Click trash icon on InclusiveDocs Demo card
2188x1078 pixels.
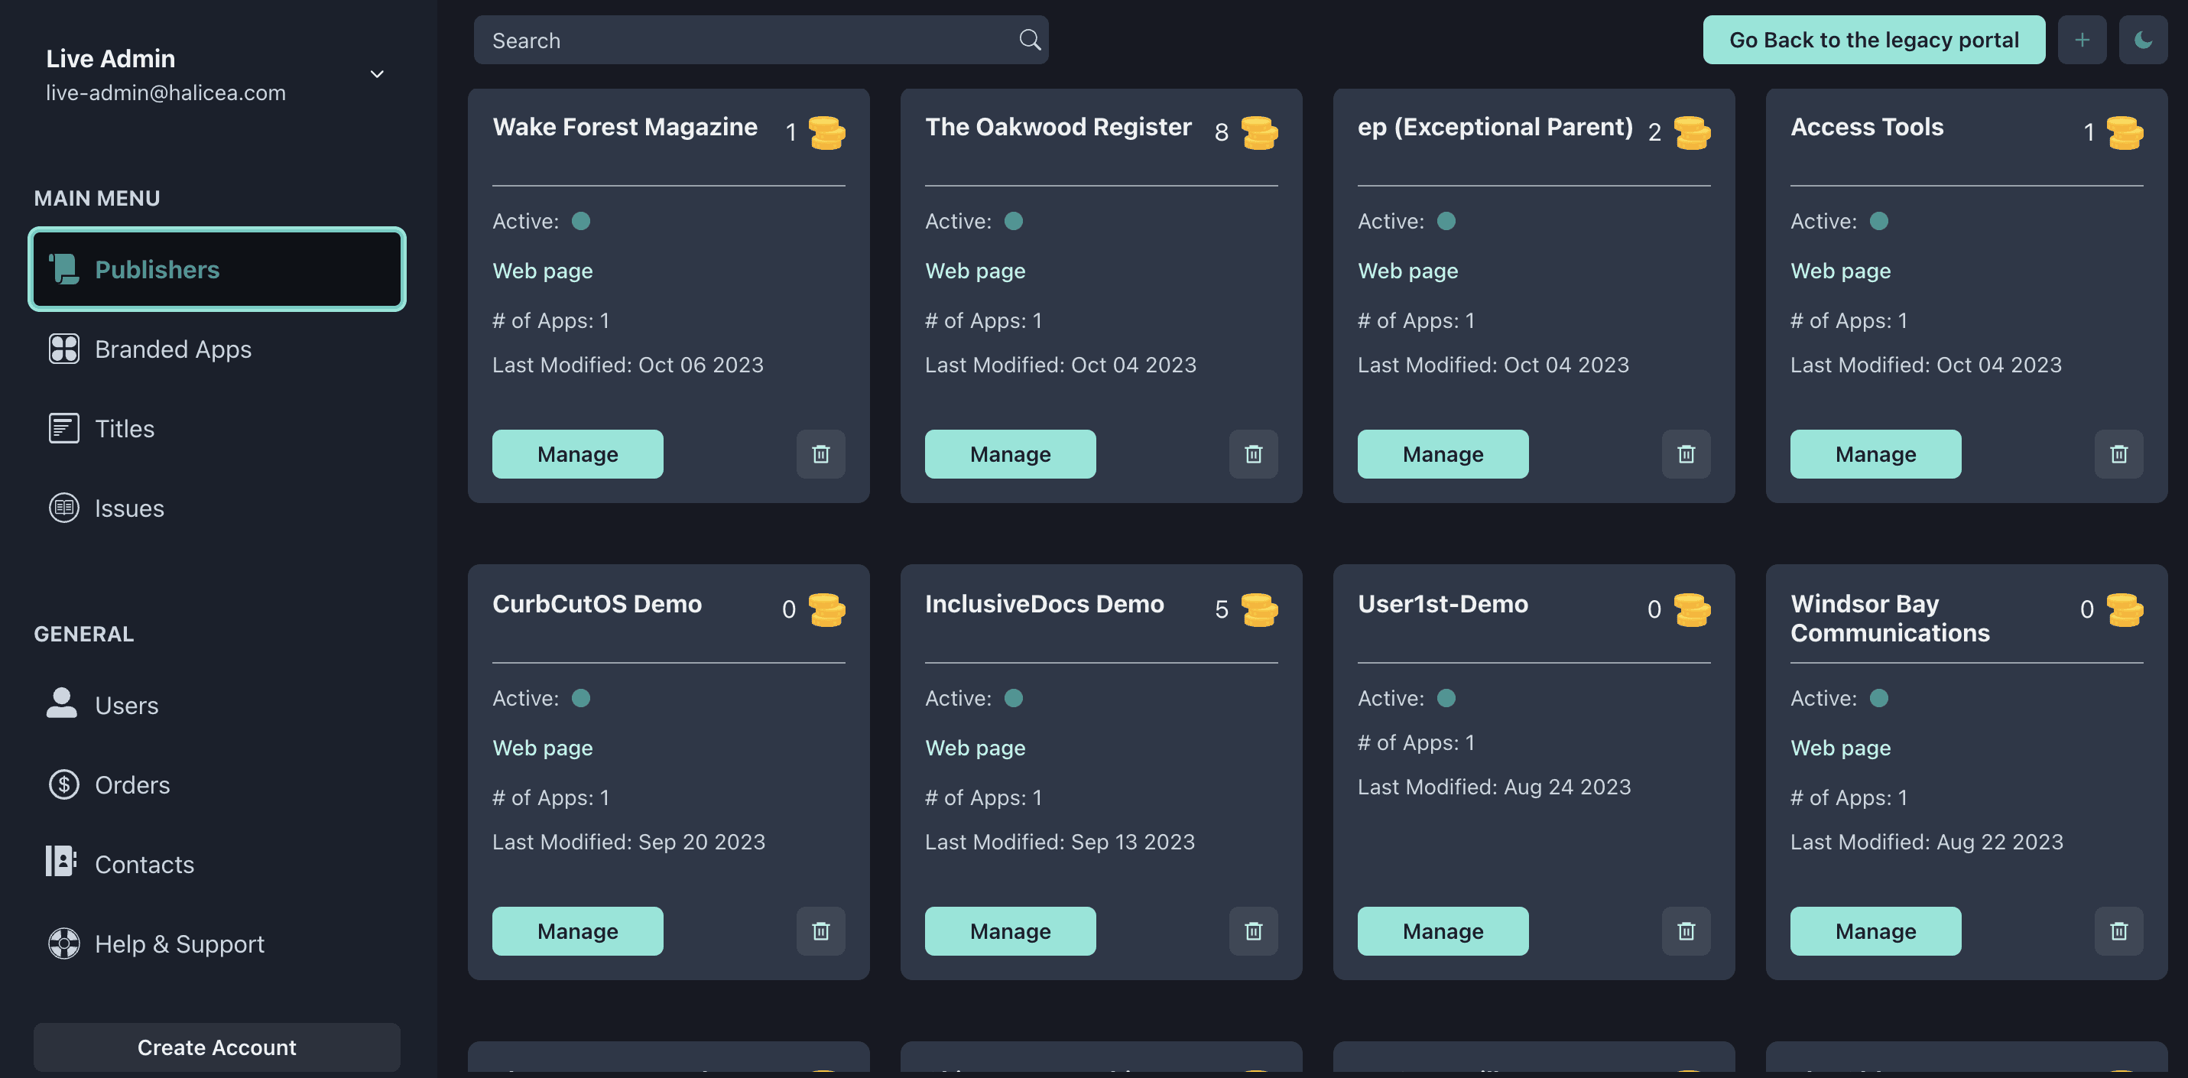tap(1253, 931)
